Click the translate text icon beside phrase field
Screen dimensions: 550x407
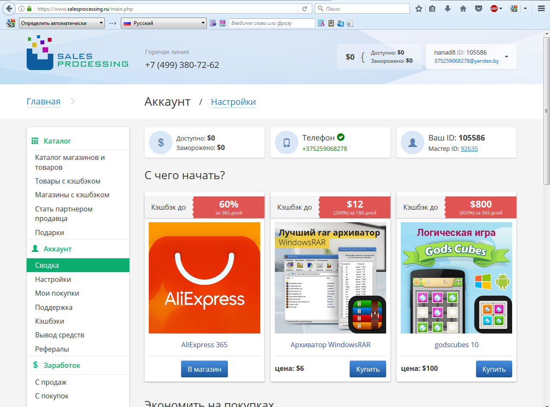pyautogui.click(x=321, y=23)
